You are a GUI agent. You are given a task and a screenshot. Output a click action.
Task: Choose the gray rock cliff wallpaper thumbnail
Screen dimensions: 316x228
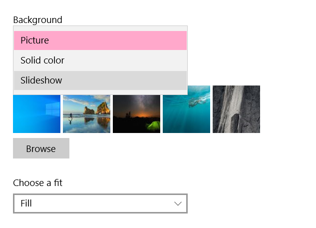236,110
